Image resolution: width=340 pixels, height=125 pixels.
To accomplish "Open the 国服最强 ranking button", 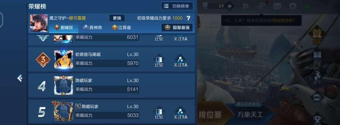I will pos(177,27).
